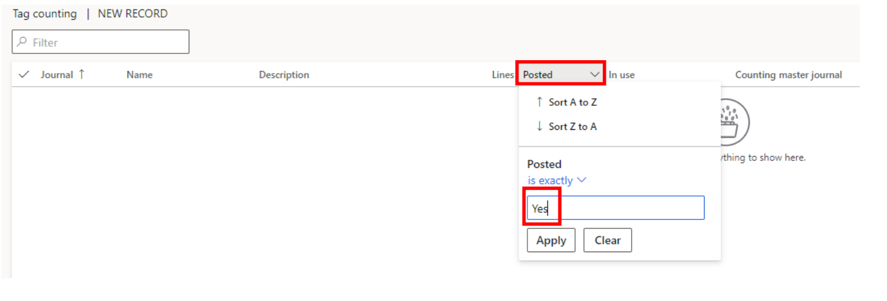Click the Name column header

click(139, 75)
